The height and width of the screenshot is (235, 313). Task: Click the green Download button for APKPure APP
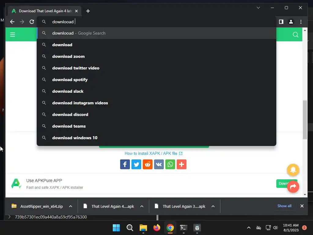(x=282, y=184)
